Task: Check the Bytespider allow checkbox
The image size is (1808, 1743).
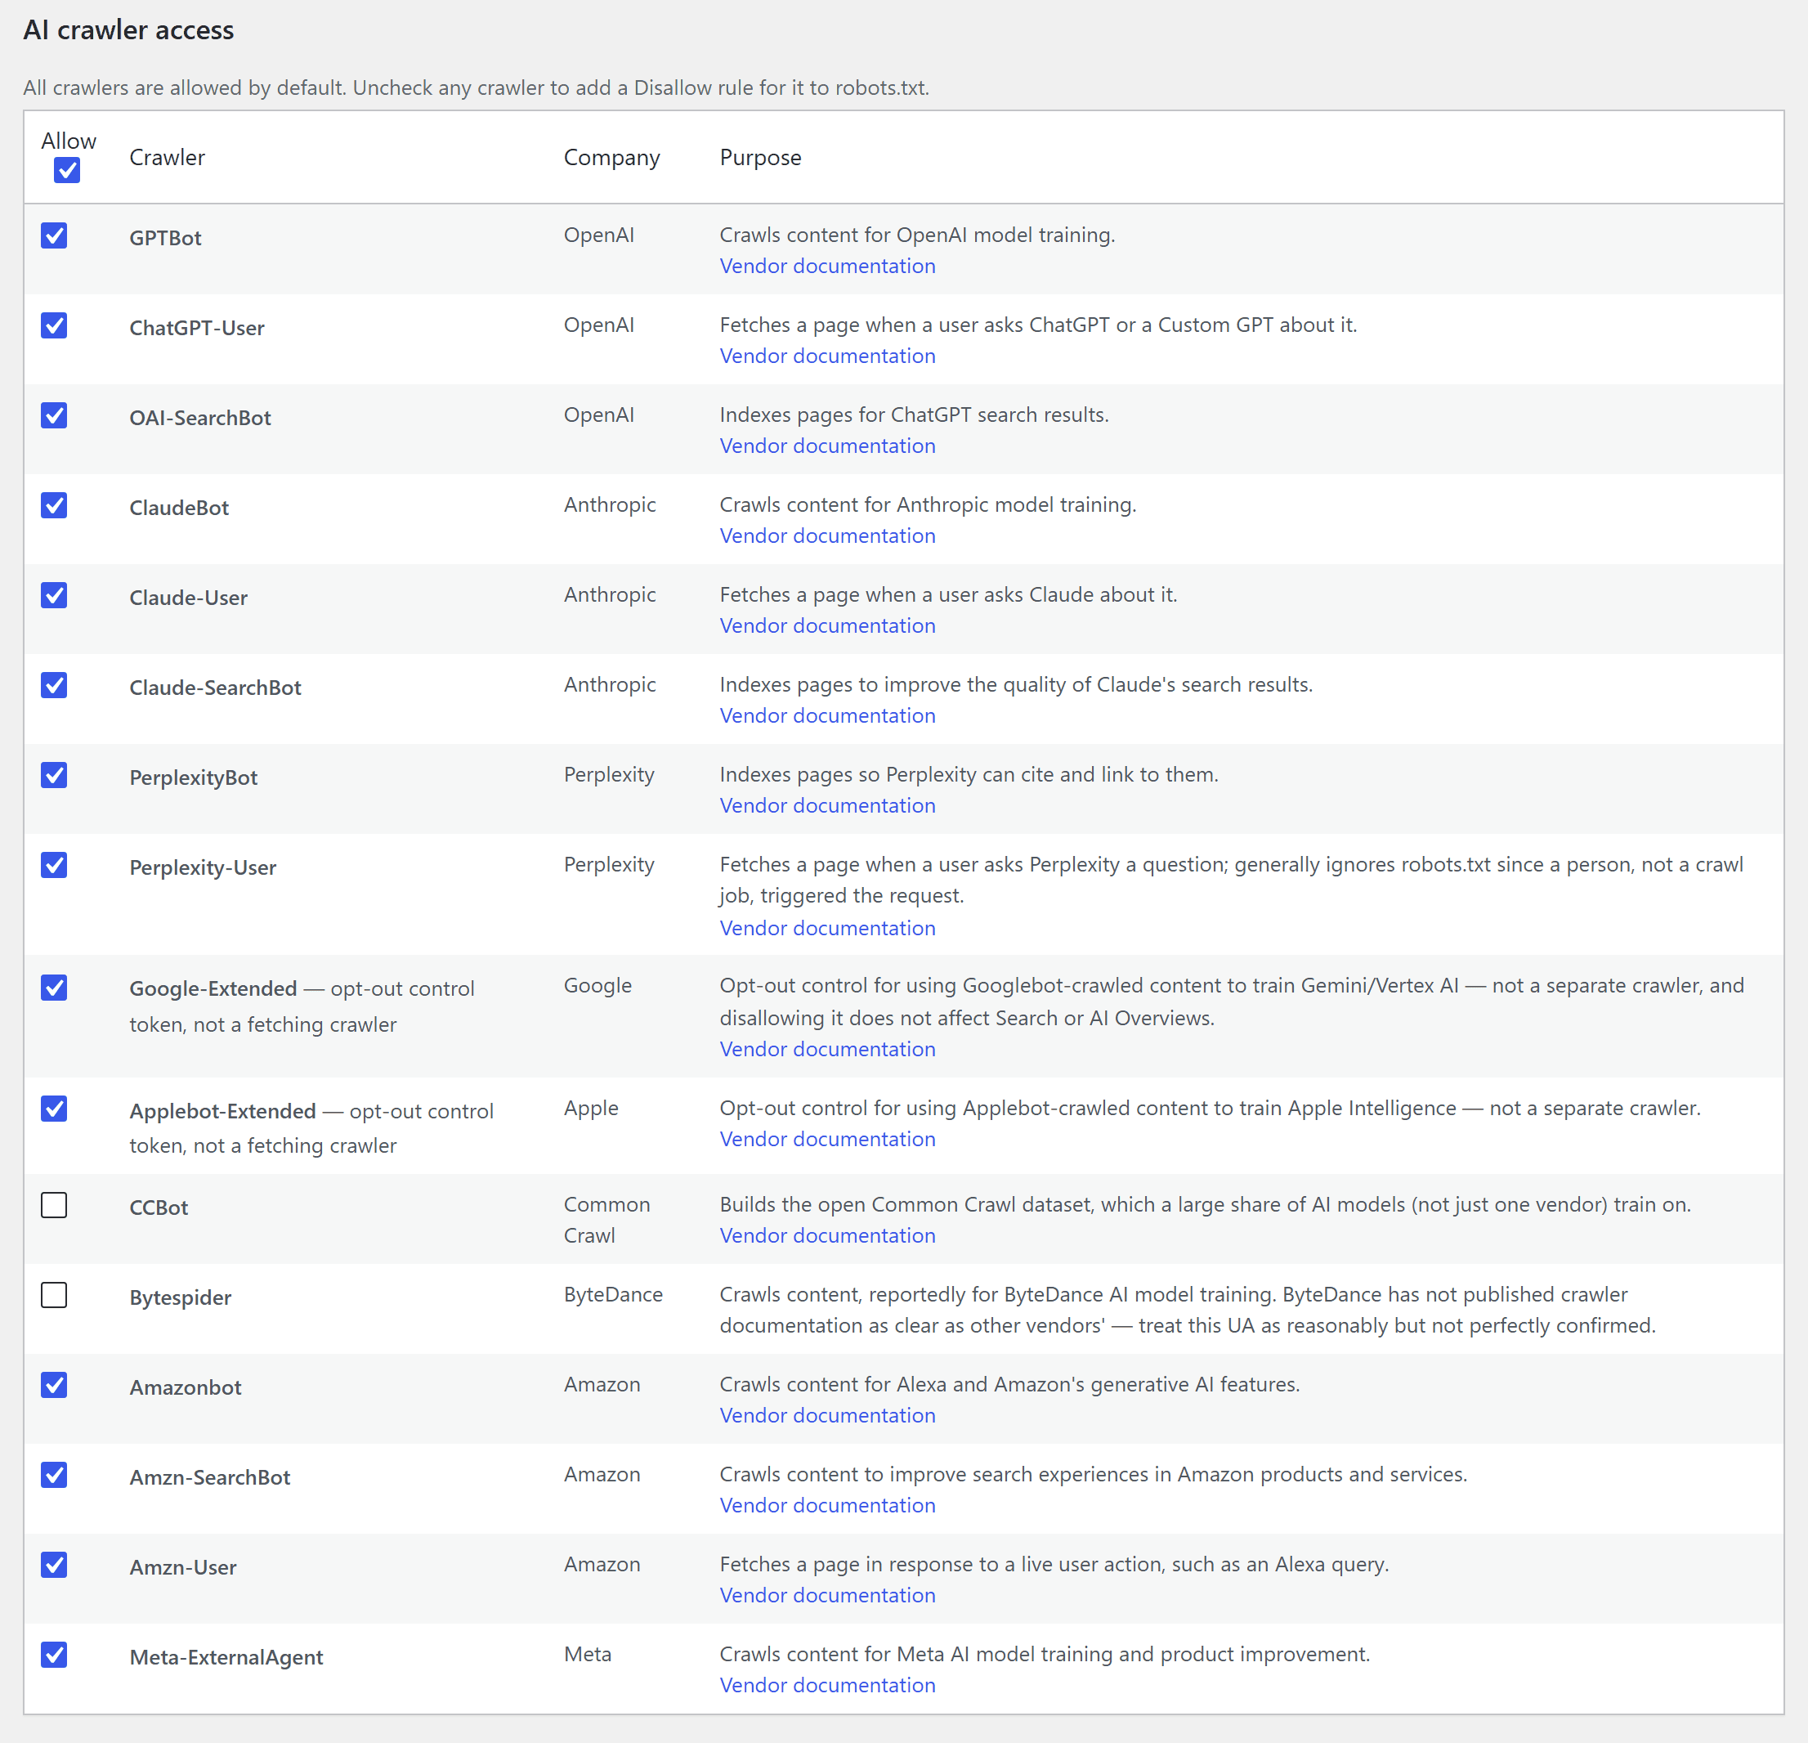Action: [x=55, y=1296]
